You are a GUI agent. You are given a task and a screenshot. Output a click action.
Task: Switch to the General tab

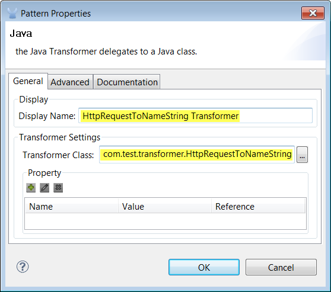(28, 81)
